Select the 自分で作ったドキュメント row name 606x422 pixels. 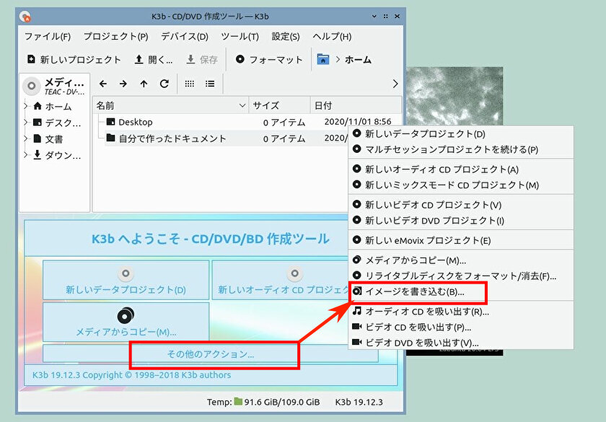point(172,139)
